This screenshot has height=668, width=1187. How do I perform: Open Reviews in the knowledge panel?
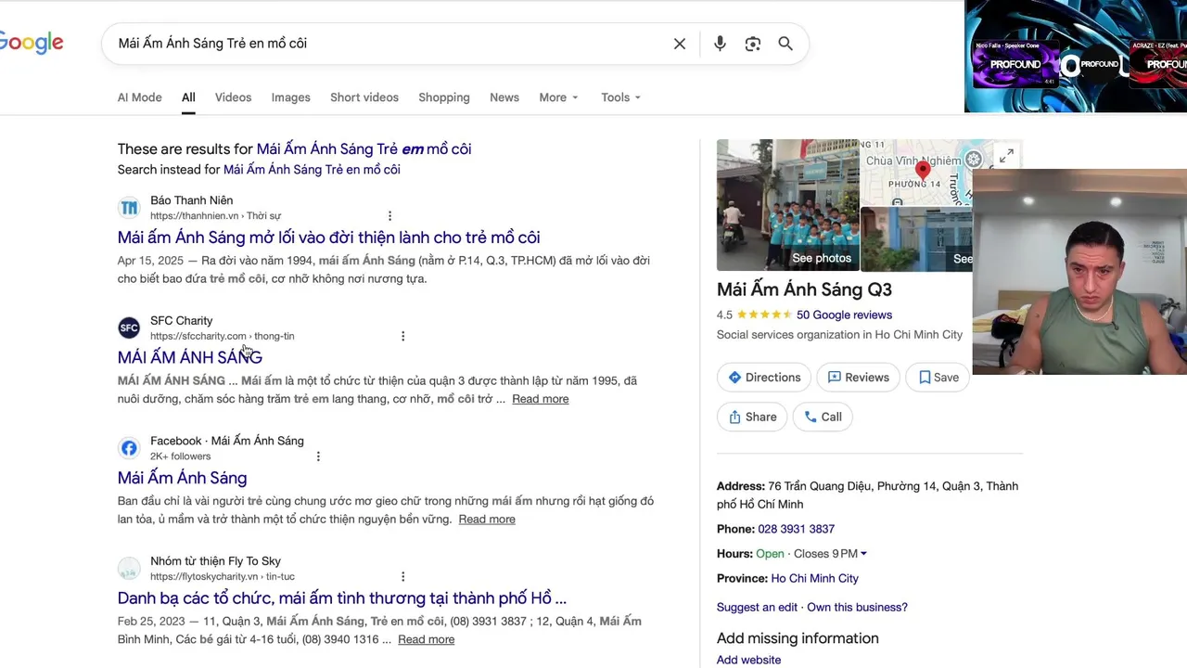[x=858, y=378]
